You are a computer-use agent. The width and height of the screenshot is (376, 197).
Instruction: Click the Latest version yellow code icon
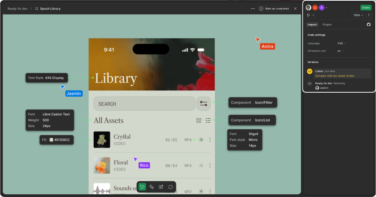click(x=310, y=71)
